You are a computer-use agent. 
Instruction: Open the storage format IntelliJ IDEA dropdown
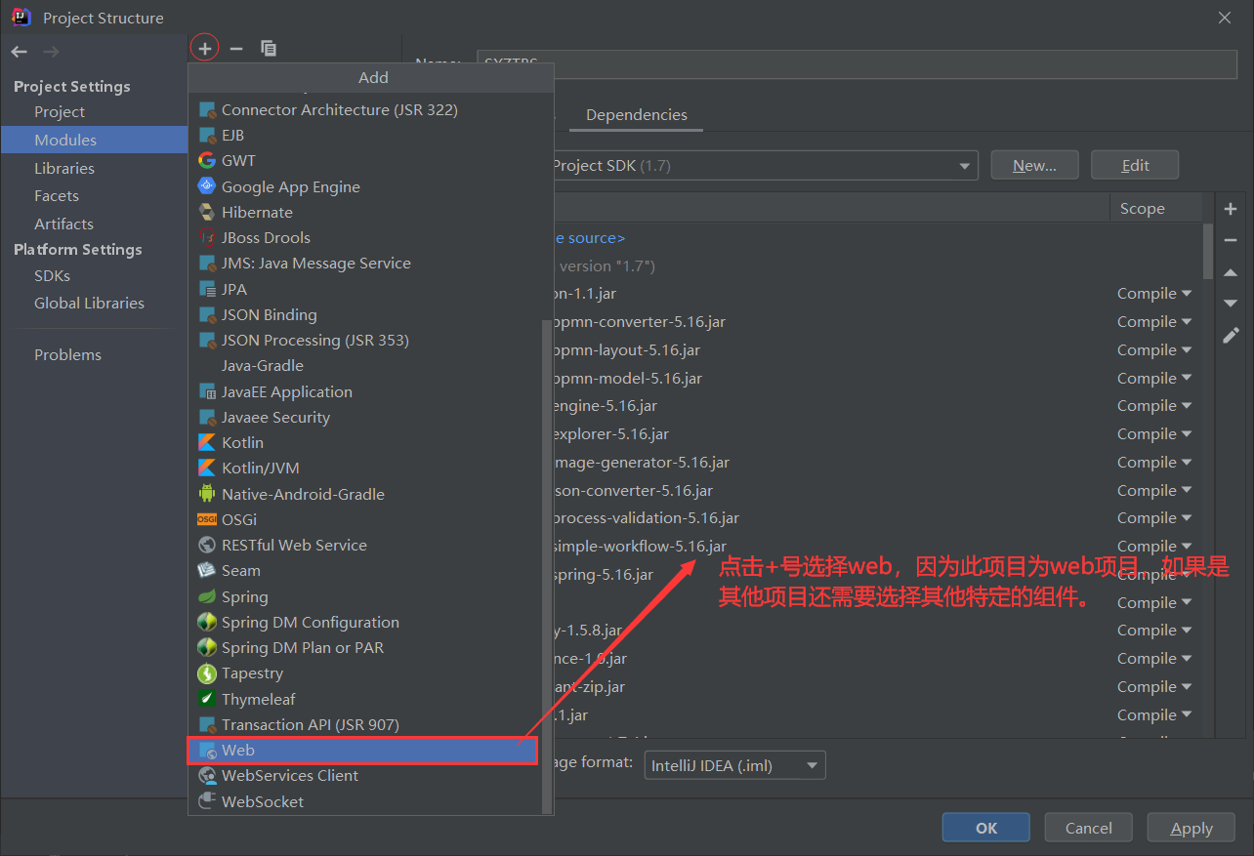[x=734, y=765]
